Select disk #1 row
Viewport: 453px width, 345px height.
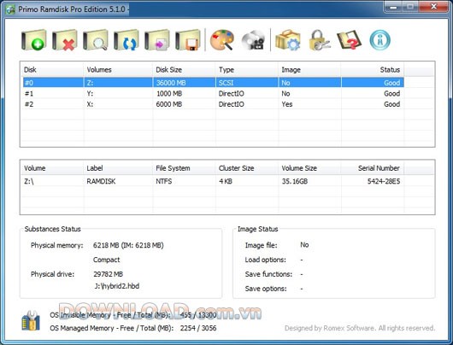click(213, 94)
